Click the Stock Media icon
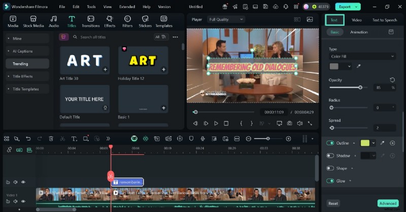 (35, 19)
